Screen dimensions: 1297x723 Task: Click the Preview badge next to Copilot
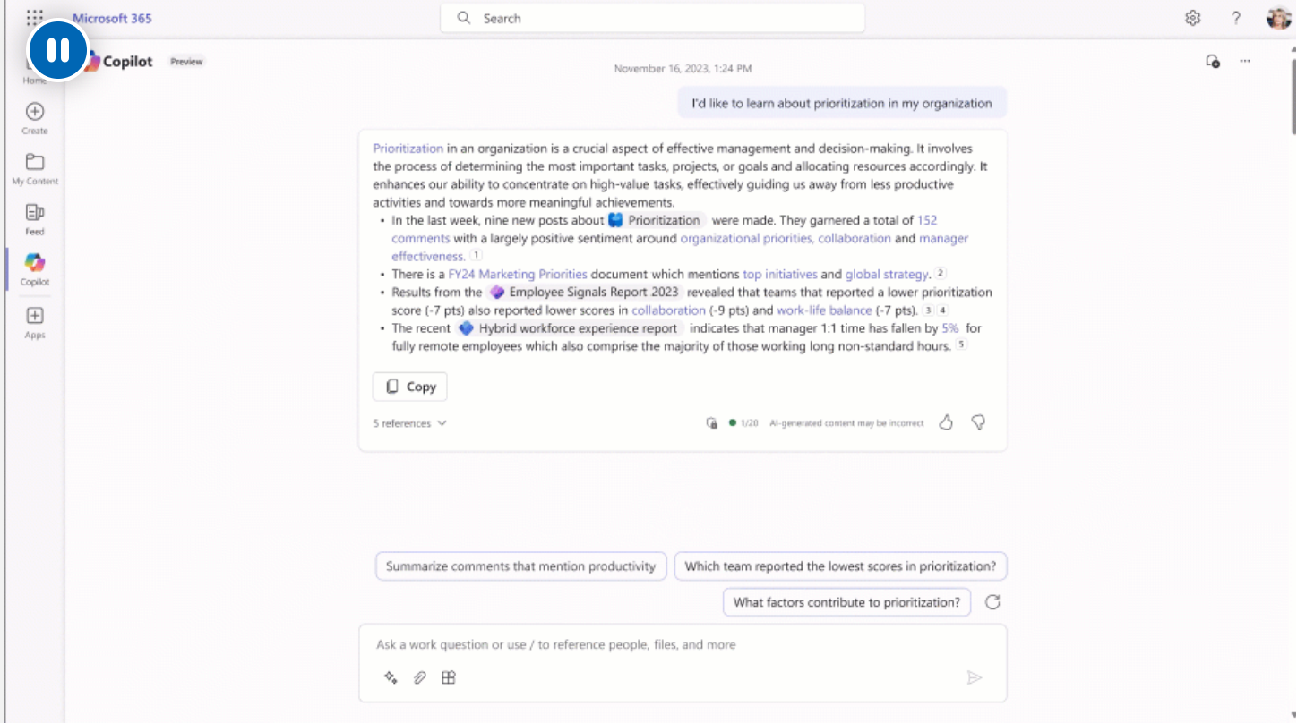tap(186, 62)
